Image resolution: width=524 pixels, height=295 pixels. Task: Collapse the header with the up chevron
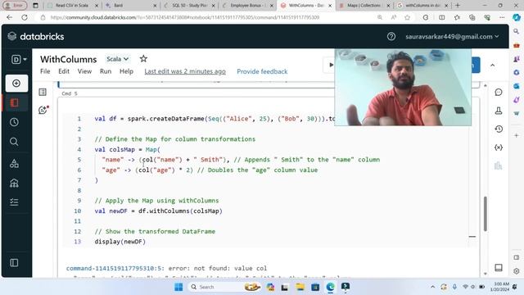pyautogui.click(x=492, y=66)
